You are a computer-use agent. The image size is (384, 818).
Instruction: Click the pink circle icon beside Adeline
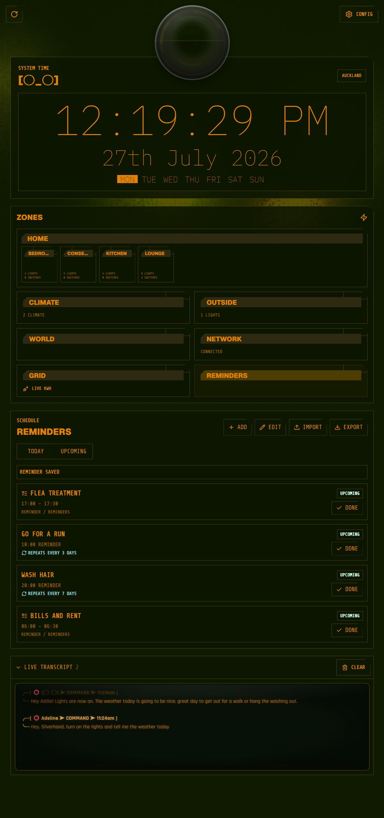pos(36,718)
